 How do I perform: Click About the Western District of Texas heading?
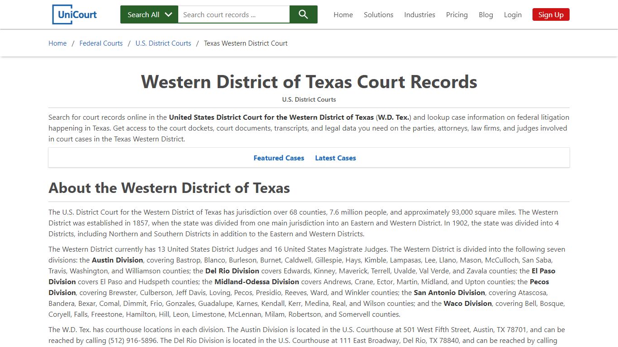[169, 188]
